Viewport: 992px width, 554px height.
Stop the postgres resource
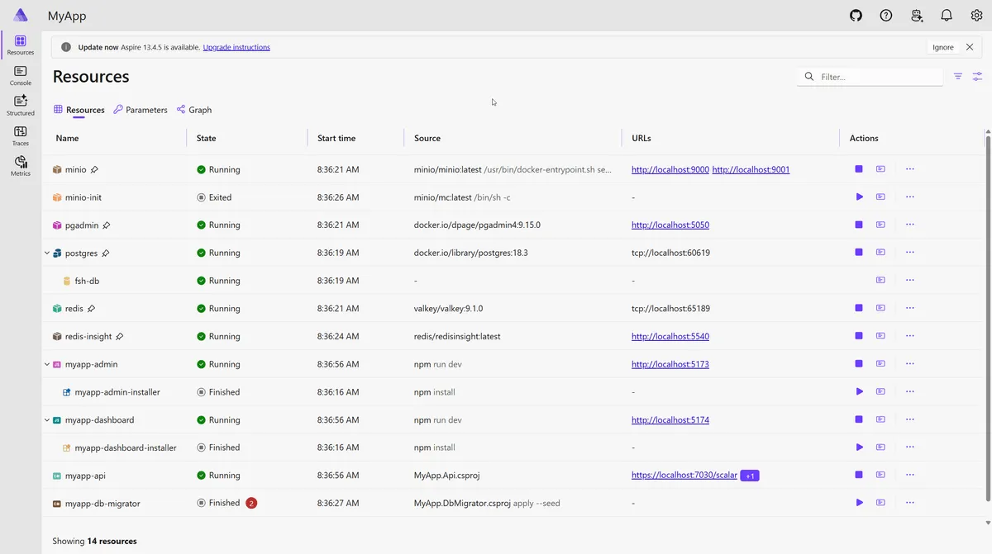(859, 253)
